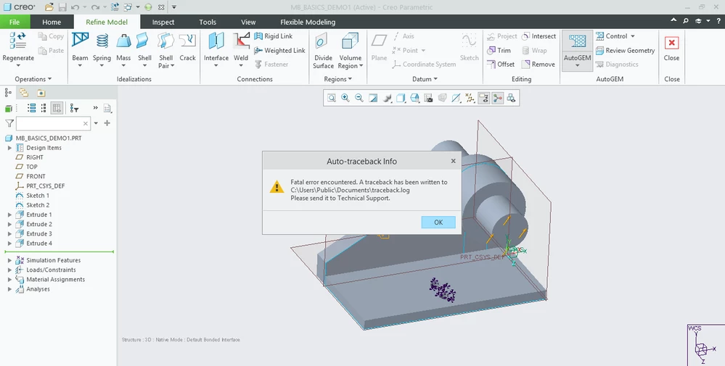
Task: Click the Shell Pair tool
Action: (166, 50)
